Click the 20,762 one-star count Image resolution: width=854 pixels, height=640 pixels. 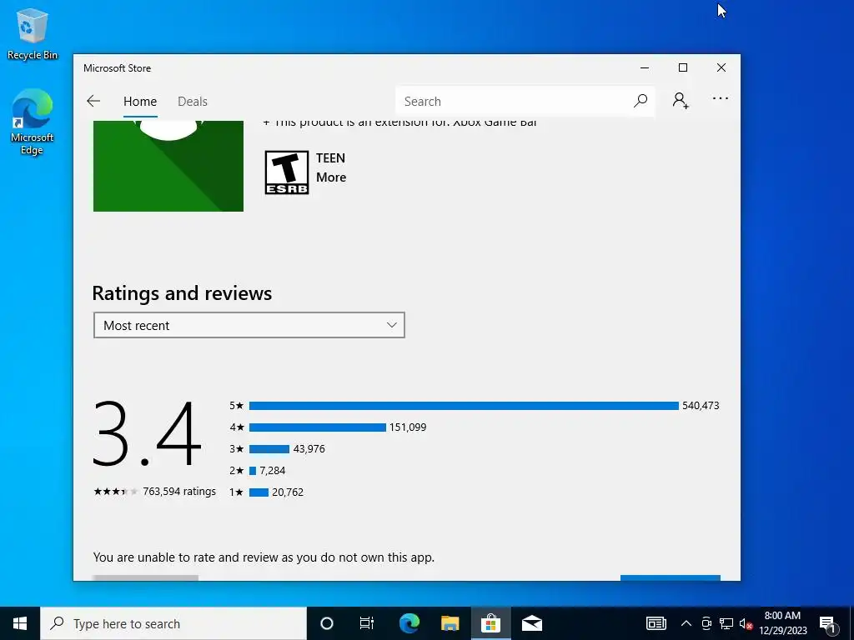(x=288, y=492)
